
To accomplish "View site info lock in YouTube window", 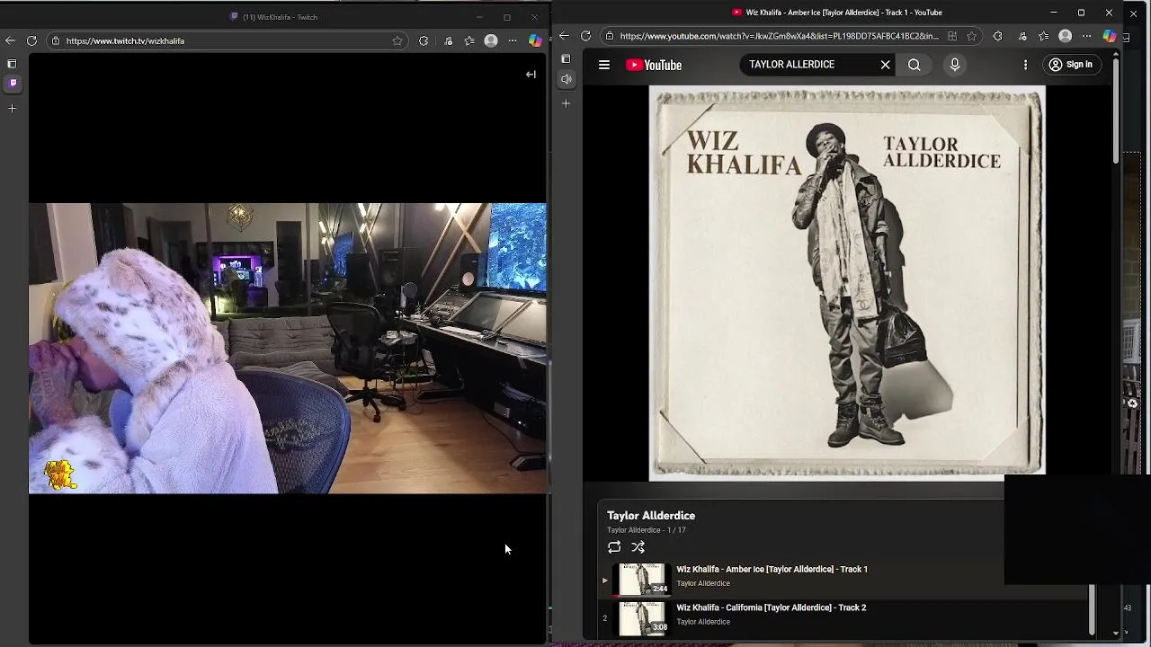I will [610, 36].
